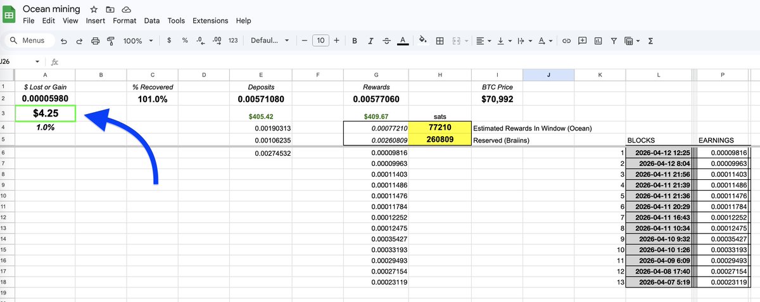Viewport: 760px width, 302px height.
Task: Decrease decimal places
Action: coord(200,41)
